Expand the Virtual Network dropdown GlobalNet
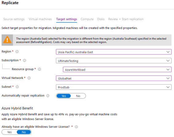174x137 pixels. tap(114, 78)
